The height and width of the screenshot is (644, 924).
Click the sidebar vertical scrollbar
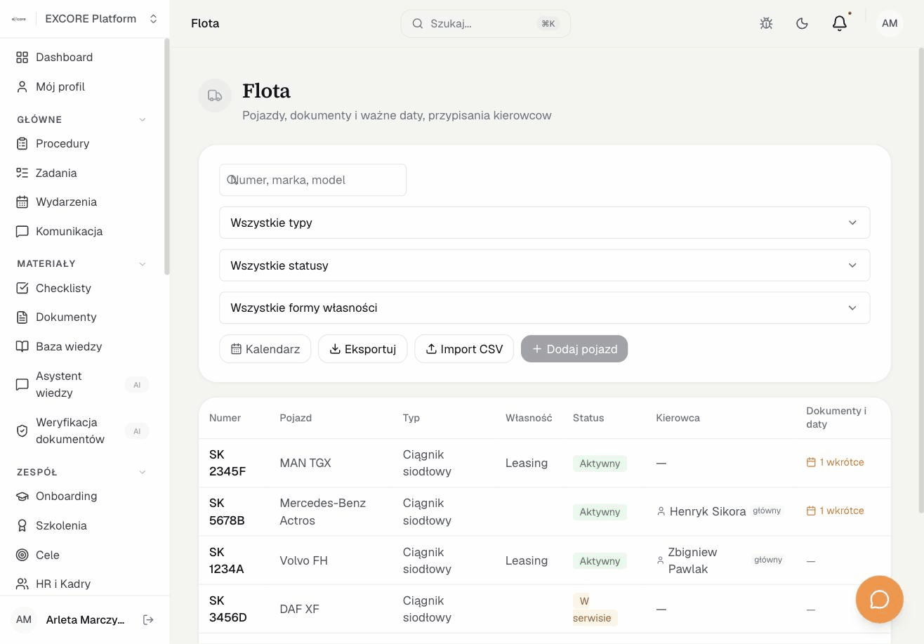click(x=166, y=157)
